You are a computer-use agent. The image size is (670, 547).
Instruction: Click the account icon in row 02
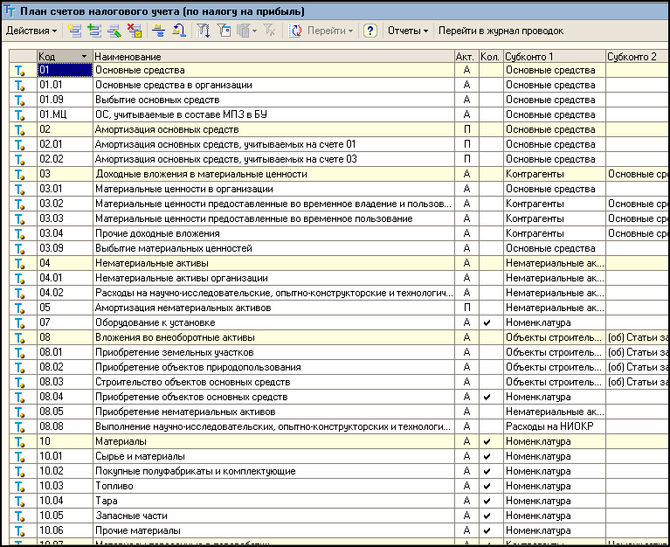point(20,129)
